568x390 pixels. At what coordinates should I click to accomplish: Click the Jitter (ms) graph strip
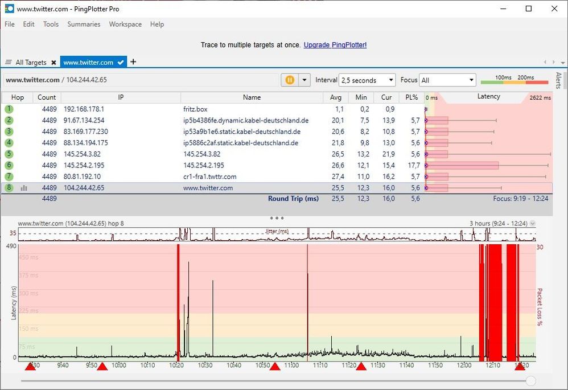277,234
